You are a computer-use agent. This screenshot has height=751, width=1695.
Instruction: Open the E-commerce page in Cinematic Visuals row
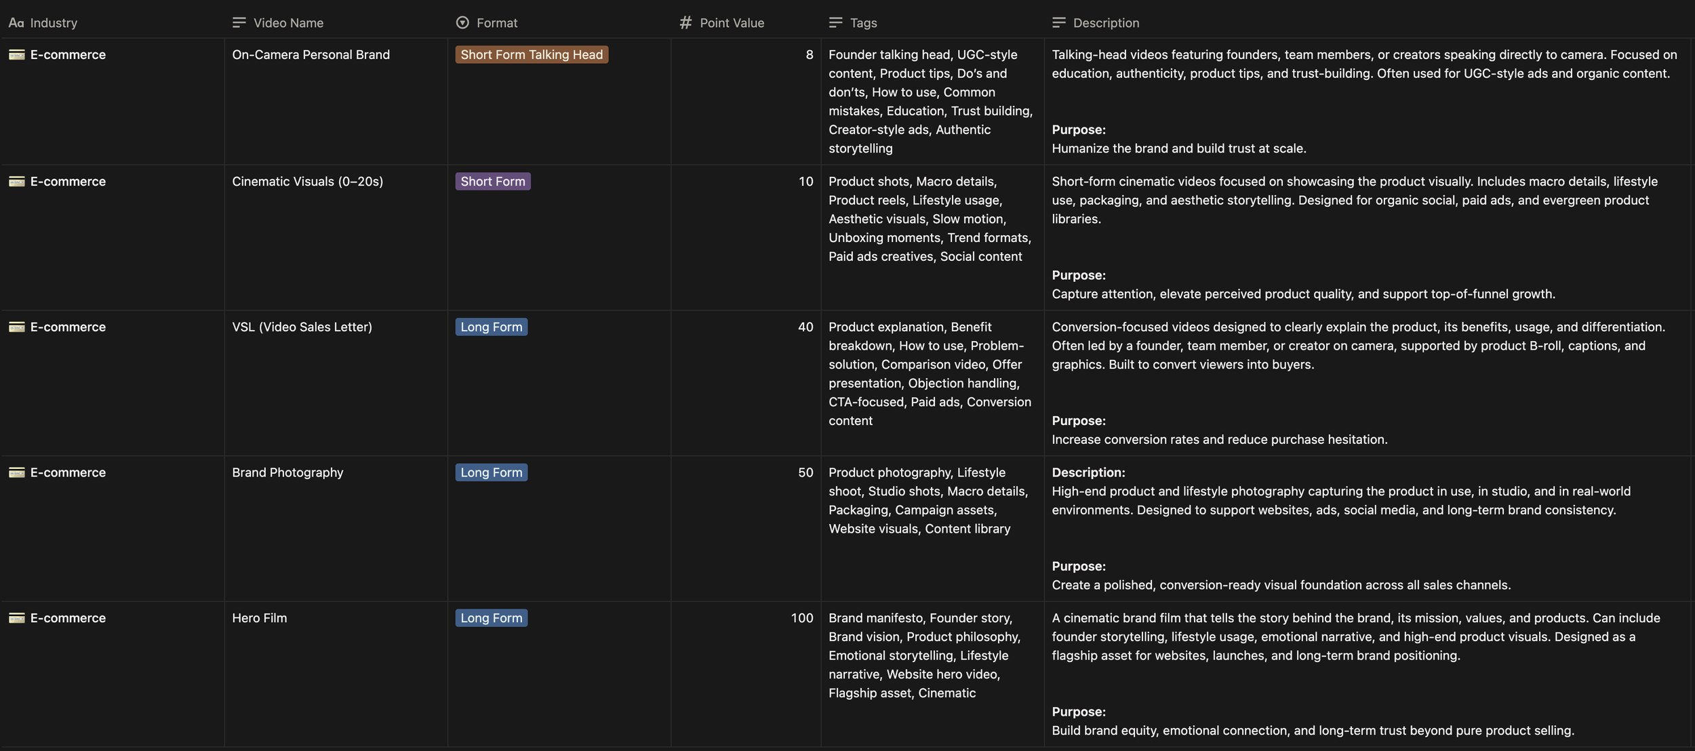point(68,182)
